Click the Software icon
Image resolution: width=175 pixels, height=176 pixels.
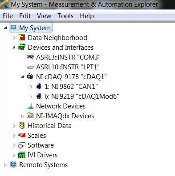click(22, 145)
